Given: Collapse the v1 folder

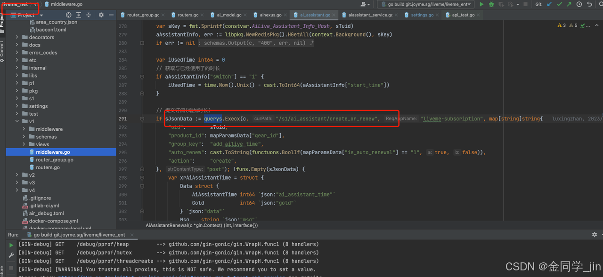Looking at the screenshot, I should coord(17,121).
